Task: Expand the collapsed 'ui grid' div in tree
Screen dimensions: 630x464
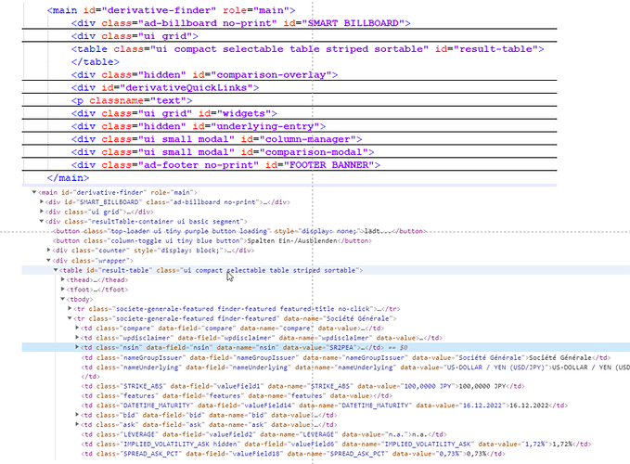Action: [42, 212]
